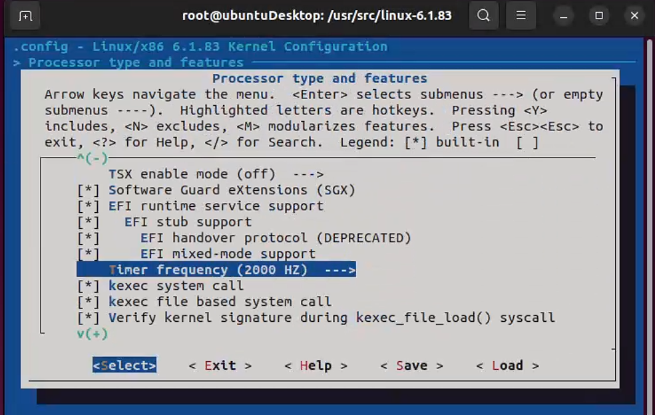Select kexec file based system call entry
This screenshot has height=415, width=655.
[x=220, y=302]
